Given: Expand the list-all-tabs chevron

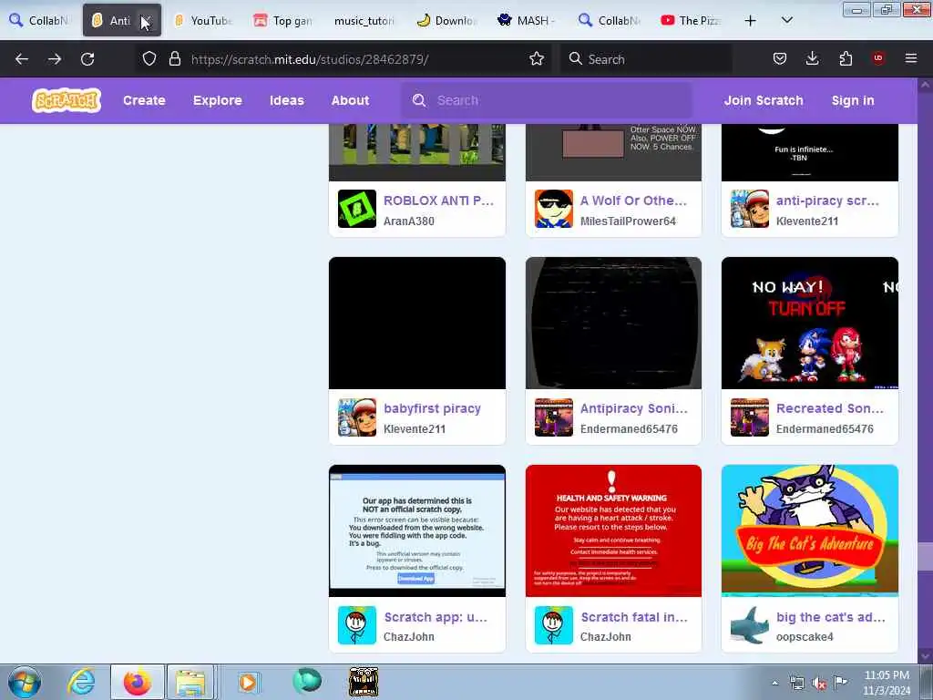Looking at the screenshot, I should pos(786,21).
